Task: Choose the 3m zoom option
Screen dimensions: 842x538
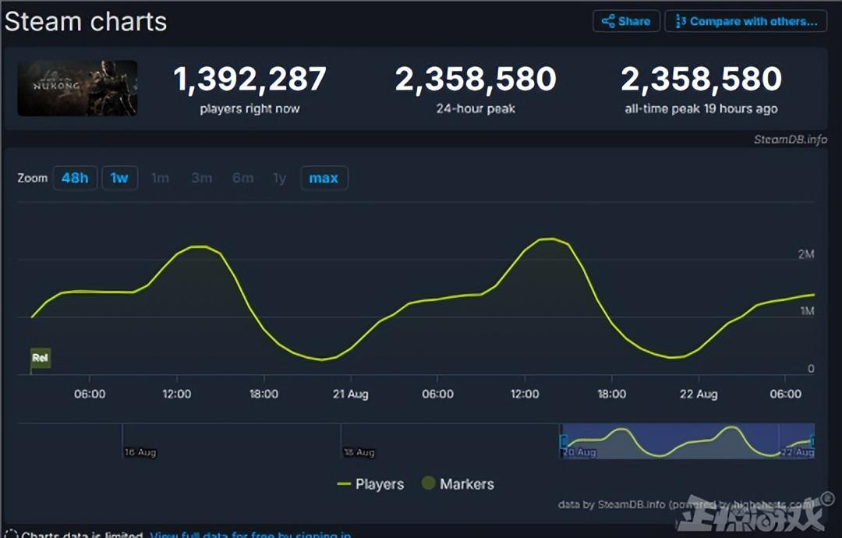Action: click(x=201, y=178)
